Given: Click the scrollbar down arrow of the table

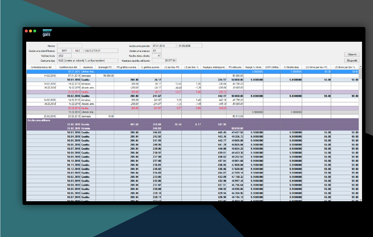Looking at the screenshot, I should coord(361,200).
